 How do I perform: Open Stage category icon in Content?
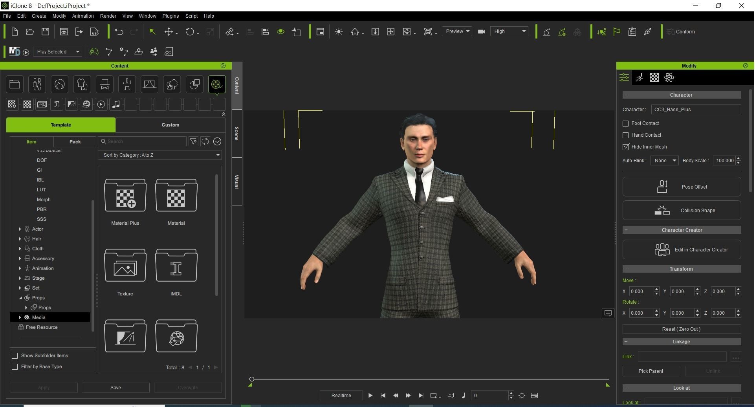pos(149,84)
